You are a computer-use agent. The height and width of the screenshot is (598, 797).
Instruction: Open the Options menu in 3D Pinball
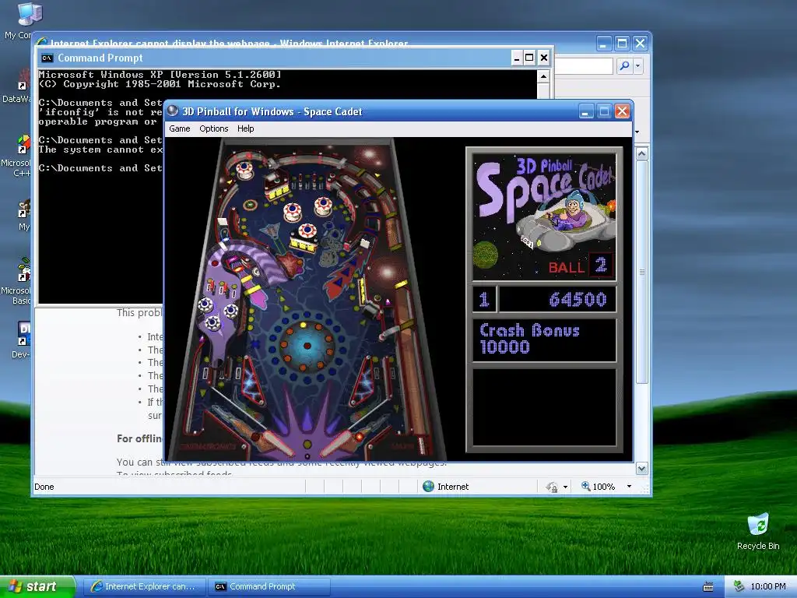point(213,128)
